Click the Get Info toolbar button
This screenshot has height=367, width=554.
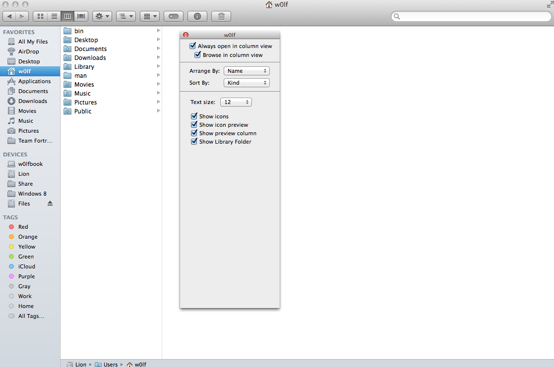[197, 16]
